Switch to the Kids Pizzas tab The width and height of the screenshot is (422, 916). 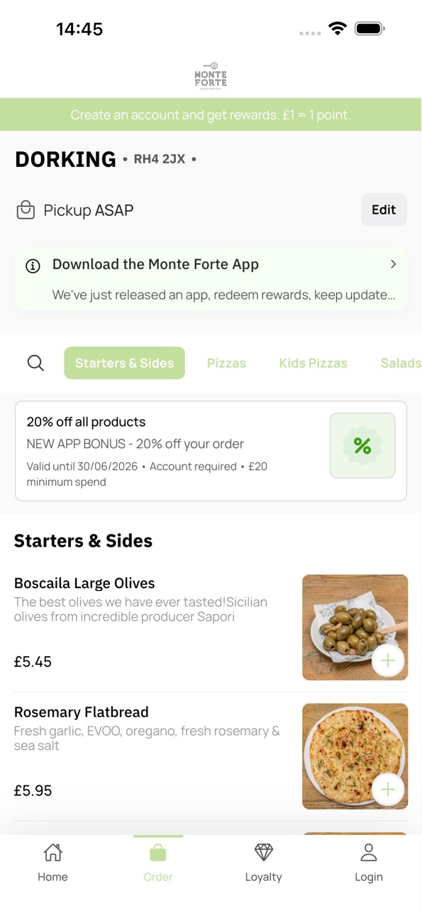tap(313, 363)
